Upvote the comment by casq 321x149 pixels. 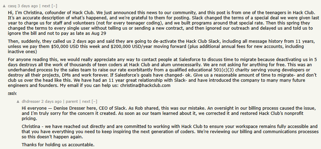(4, 6)
